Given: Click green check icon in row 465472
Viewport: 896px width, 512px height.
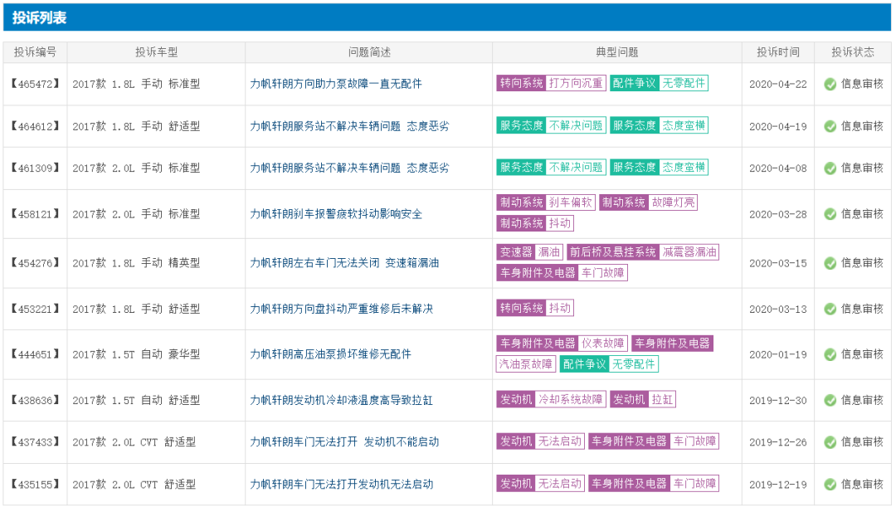Looking at the screenshot, I should pyautogui.click(x=830, y=85).
